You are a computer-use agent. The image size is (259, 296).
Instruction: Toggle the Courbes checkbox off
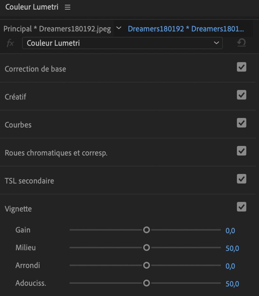pyautogui.click(x=241, y=123)
